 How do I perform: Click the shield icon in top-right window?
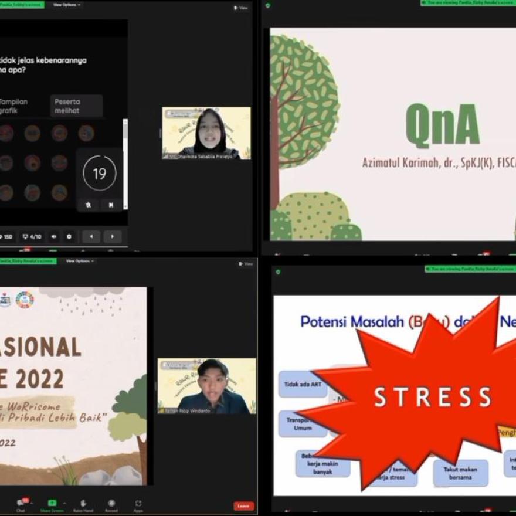pyautogui.click(x=268, y=5)
